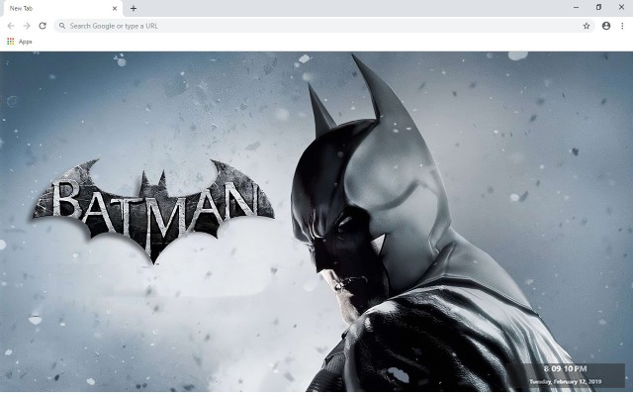Click the 8:09:10 PM clock widget
Screen dimensions: 633x396
click(x=565, y=368)
